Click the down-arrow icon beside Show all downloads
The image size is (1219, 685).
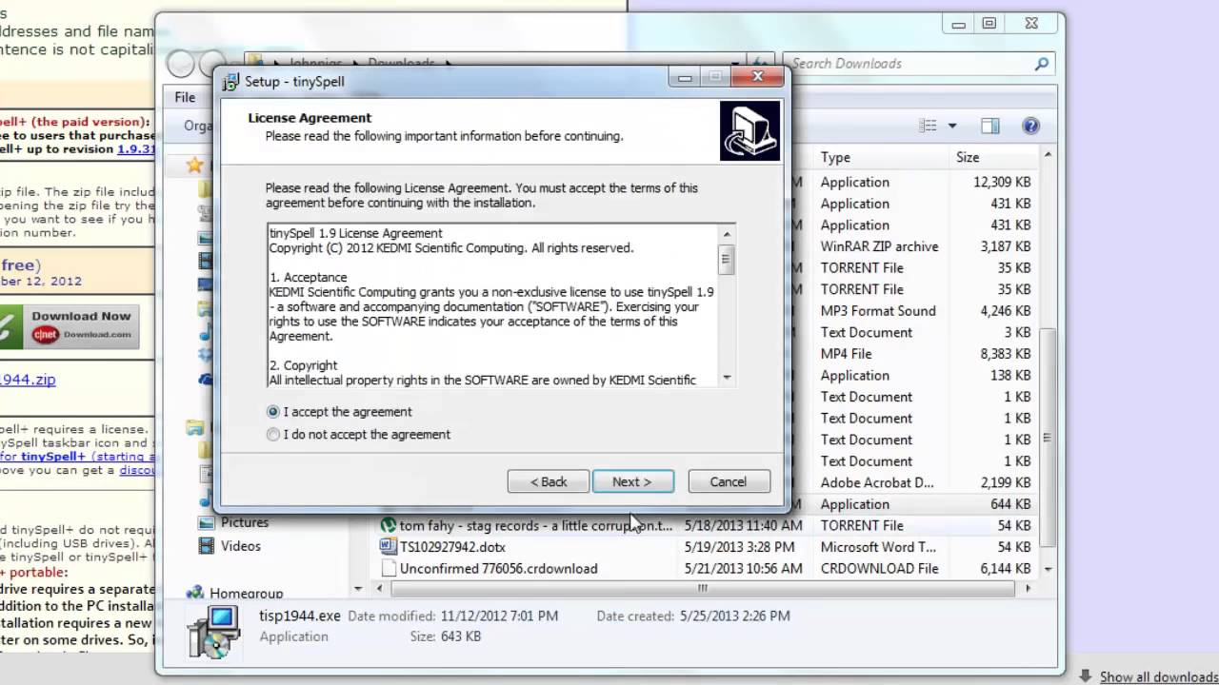point(1085,676)
